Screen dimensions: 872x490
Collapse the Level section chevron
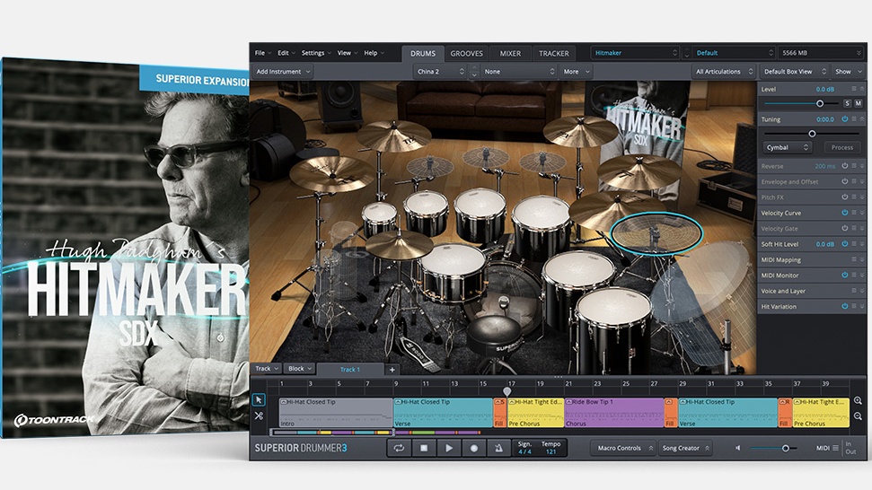click(x=862, y=89)
